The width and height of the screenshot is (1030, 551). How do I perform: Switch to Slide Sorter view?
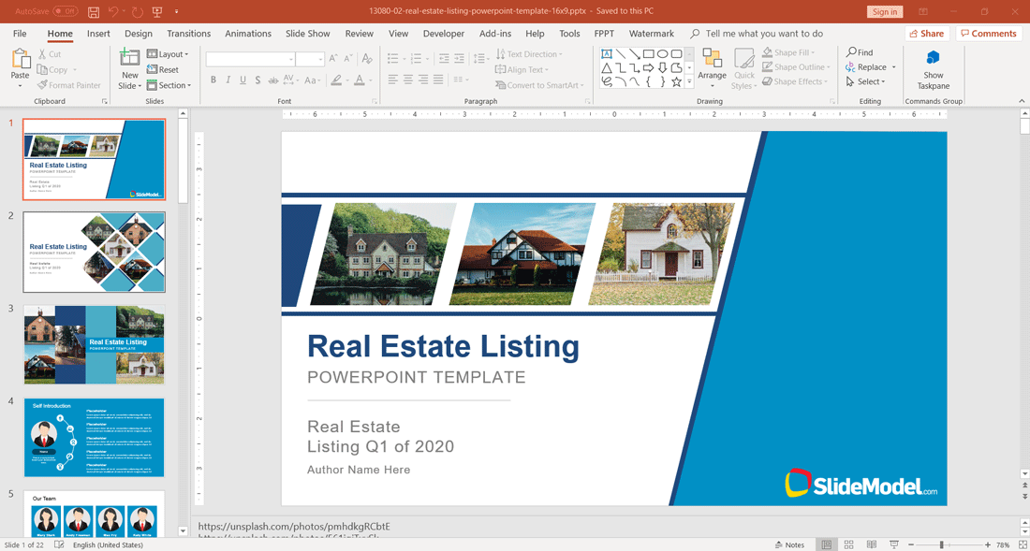tap(848, 545)
